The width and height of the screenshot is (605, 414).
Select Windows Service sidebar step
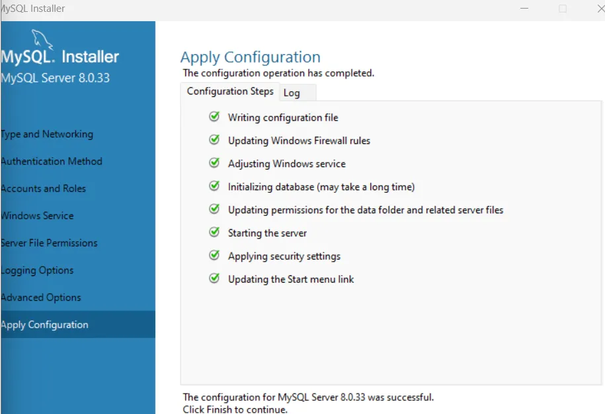tap(78, 216)
